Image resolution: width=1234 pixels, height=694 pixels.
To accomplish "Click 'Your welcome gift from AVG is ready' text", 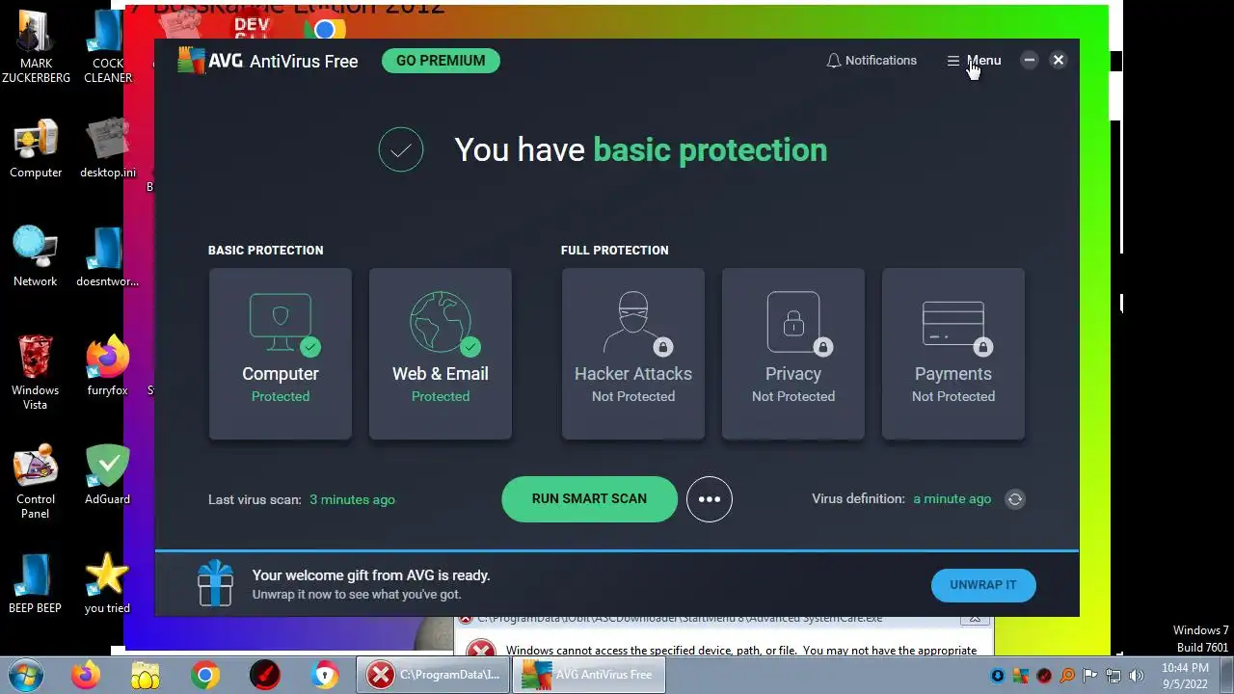I will pyautogui.click(x=371, y=575).
